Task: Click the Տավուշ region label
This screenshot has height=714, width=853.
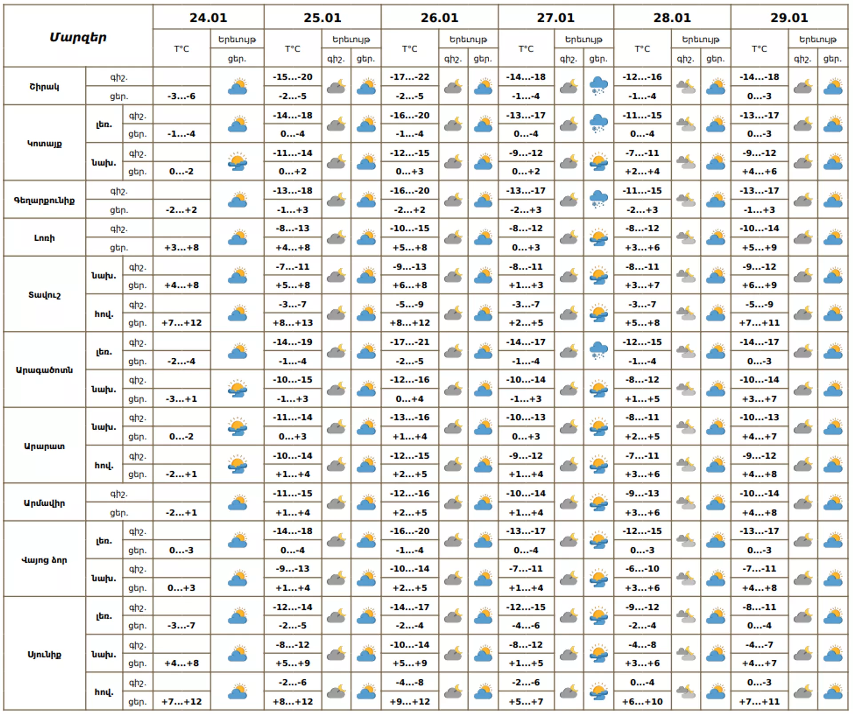Action: (x=44, y=295)
